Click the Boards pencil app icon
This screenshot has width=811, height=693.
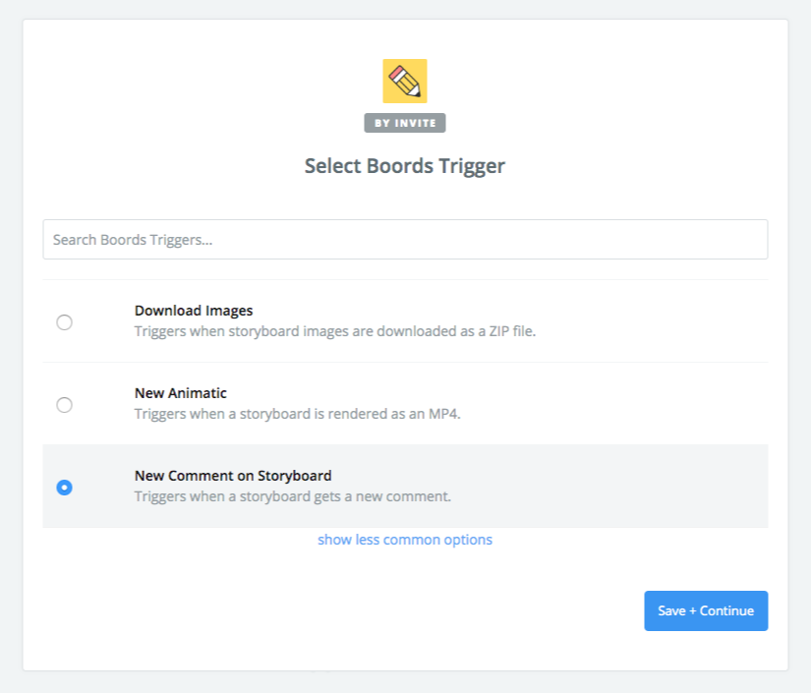(x=405, y=81)
